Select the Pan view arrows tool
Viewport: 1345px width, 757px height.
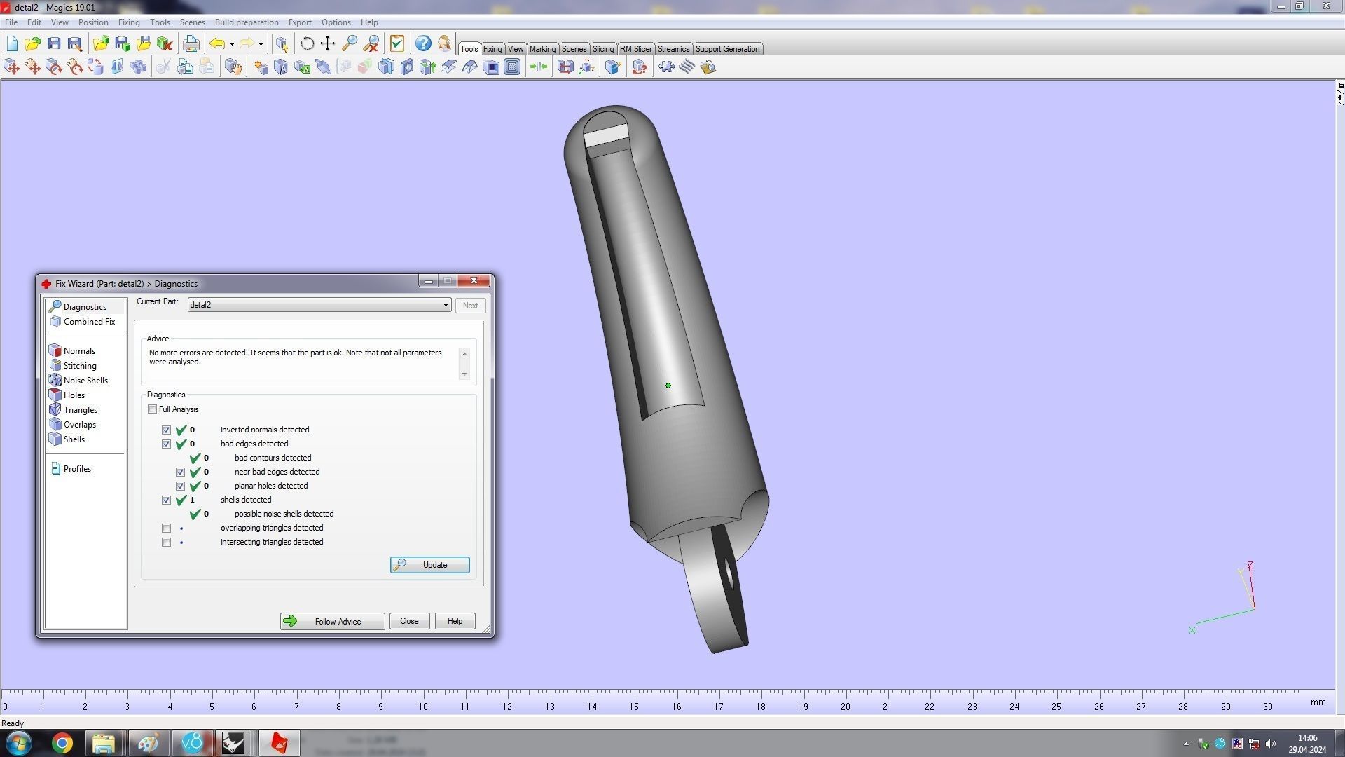click(x=328, y=43)
